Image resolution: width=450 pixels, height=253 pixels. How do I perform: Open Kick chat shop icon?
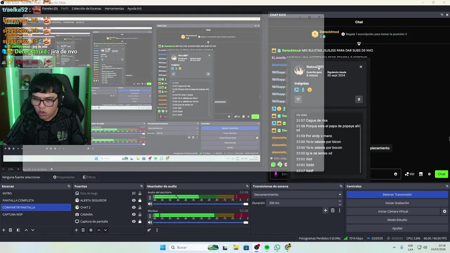[421, 174]
